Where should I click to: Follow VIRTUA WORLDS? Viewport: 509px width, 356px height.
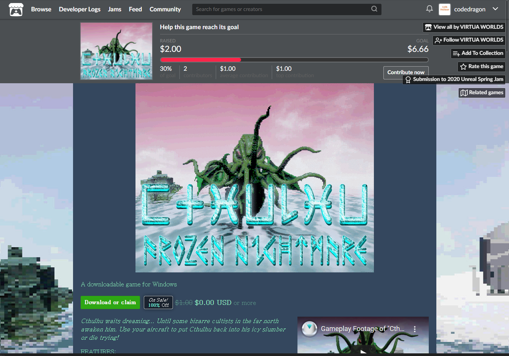(469, 40)
